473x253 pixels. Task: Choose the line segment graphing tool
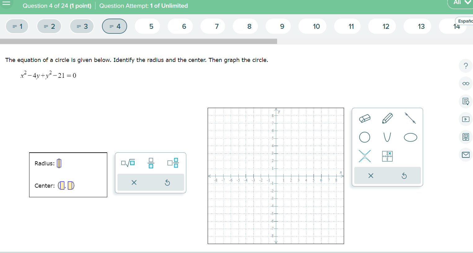[409, 118]
